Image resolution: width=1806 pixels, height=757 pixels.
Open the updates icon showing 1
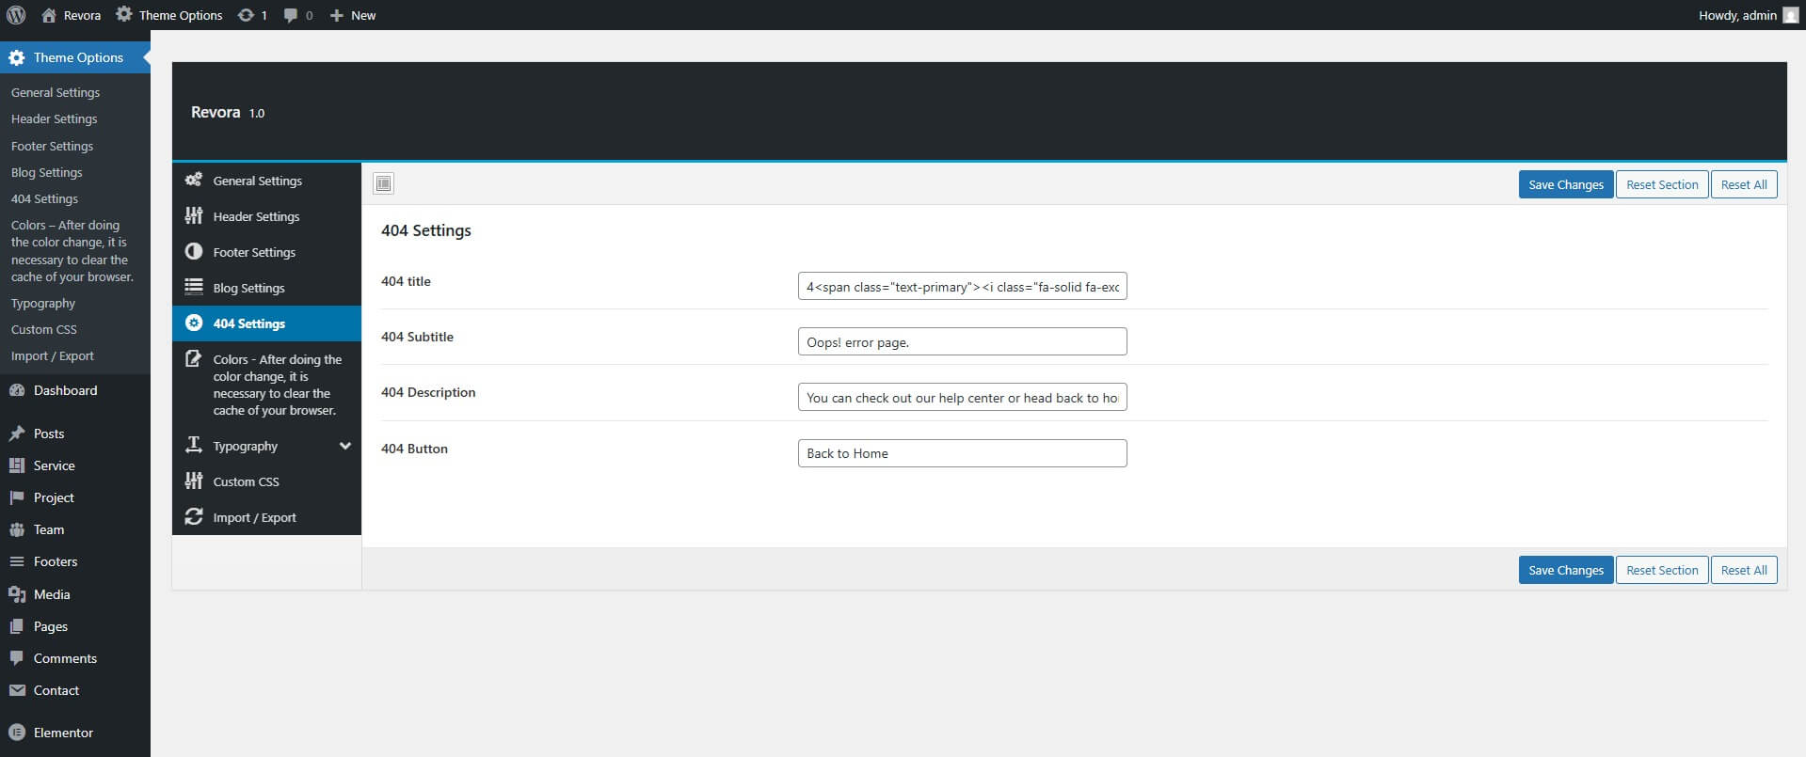[246, 15]
